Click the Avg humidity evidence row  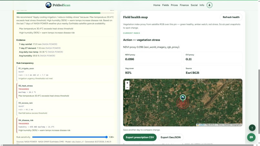click(37, 56)
